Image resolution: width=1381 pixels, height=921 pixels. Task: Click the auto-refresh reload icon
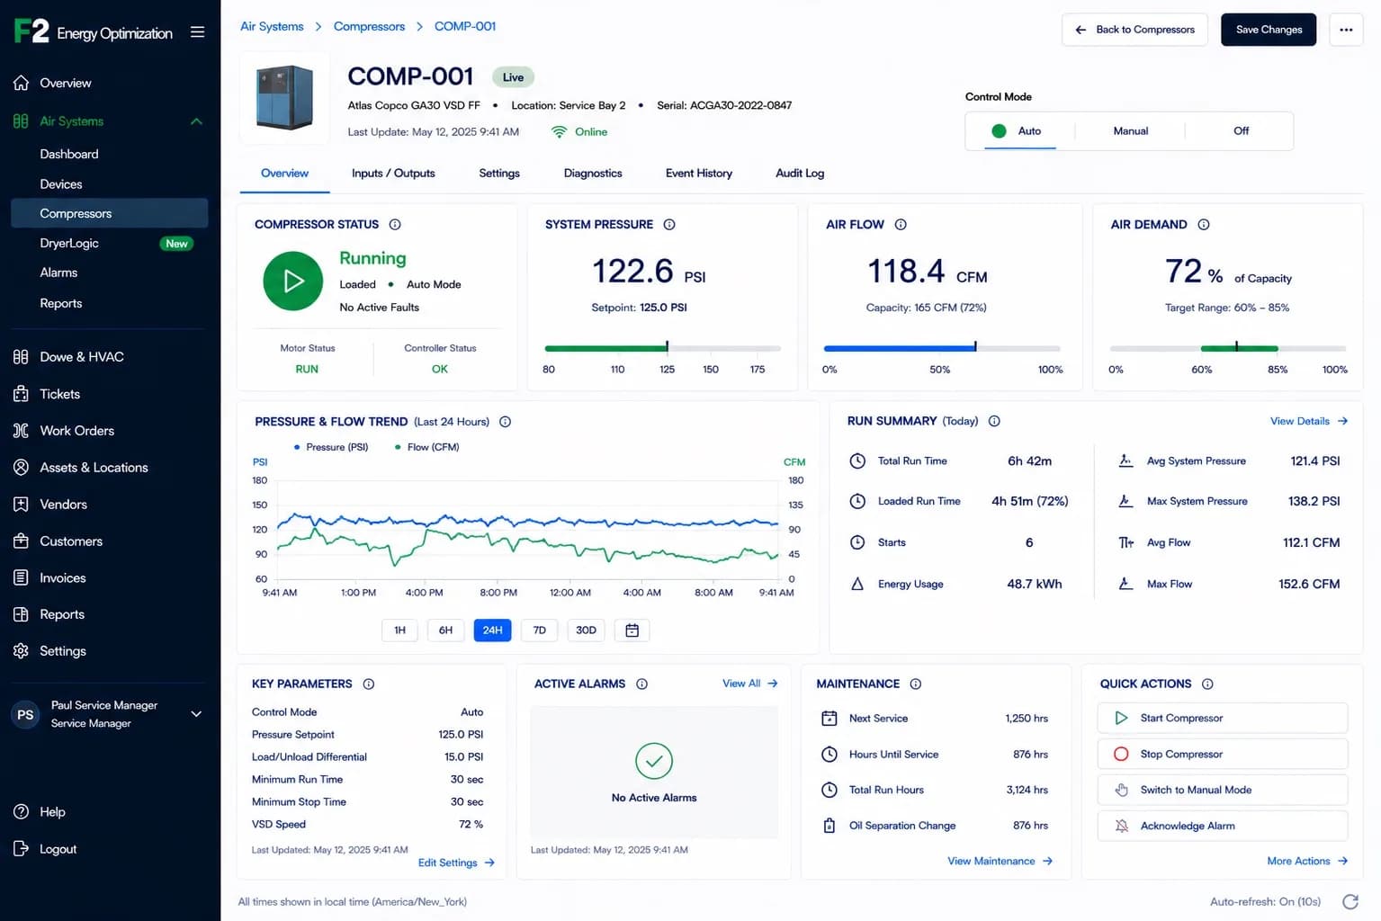point(1350,901)
